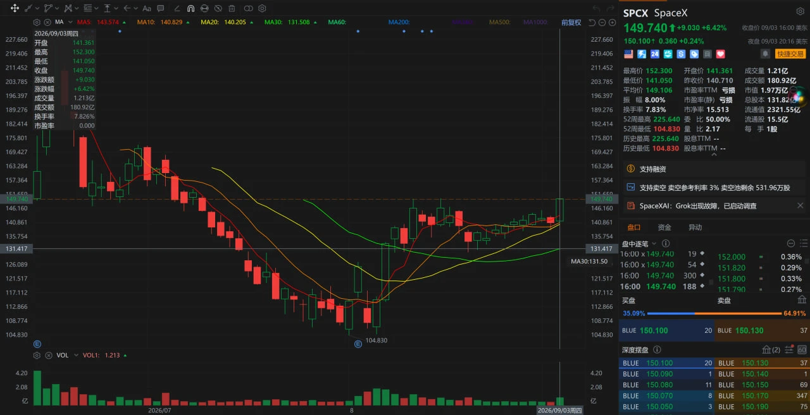
Task: Open the trend line tool dropdown arrow
Action: tap(37, 8)
